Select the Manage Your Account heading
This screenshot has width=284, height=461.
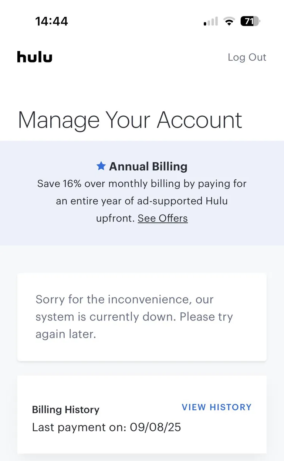coord(130,119)
